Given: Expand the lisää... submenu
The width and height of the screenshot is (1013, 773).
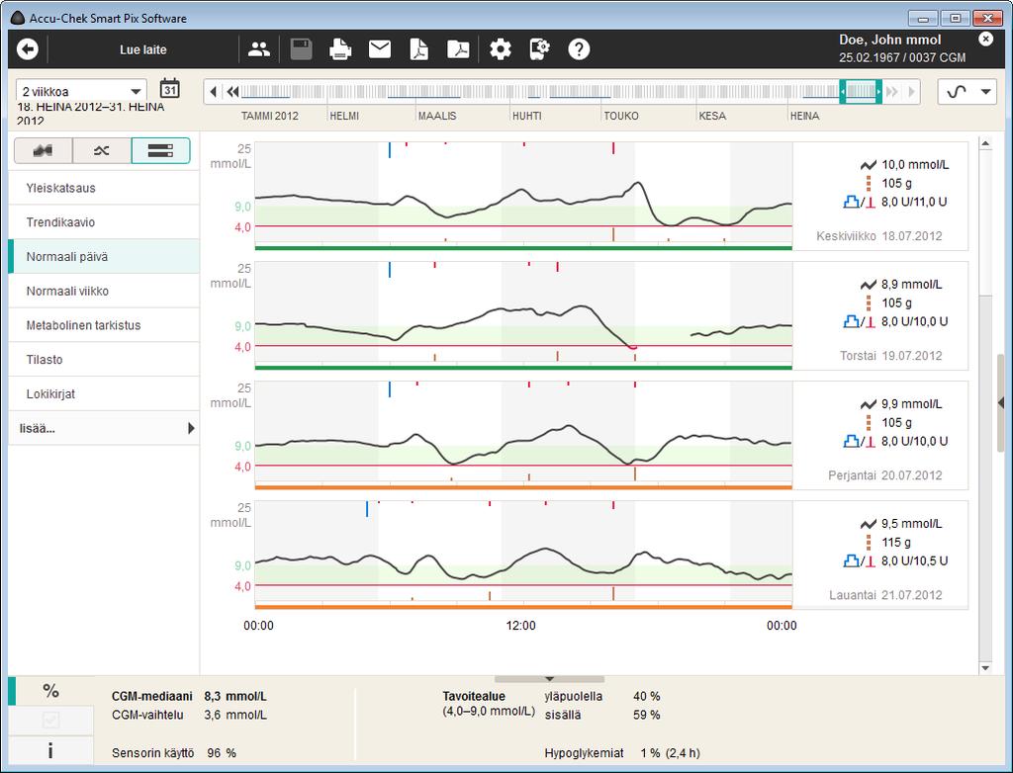Looking at the screenshot, I should (103, 427).
